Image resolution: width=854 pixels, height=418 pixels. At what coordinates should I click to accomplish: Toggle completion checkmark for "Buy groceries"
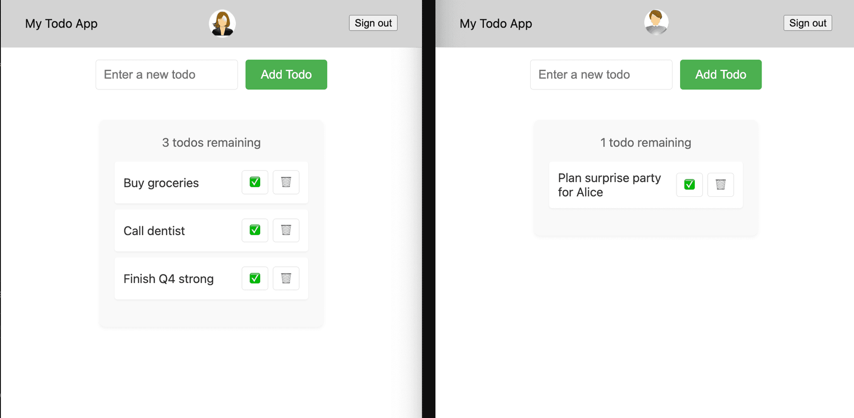[254, 182]
